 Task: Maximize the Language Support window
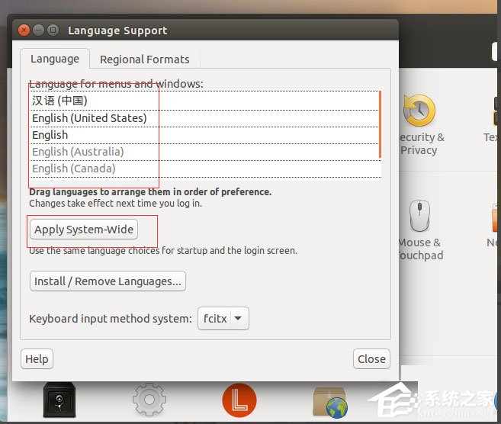53,31
